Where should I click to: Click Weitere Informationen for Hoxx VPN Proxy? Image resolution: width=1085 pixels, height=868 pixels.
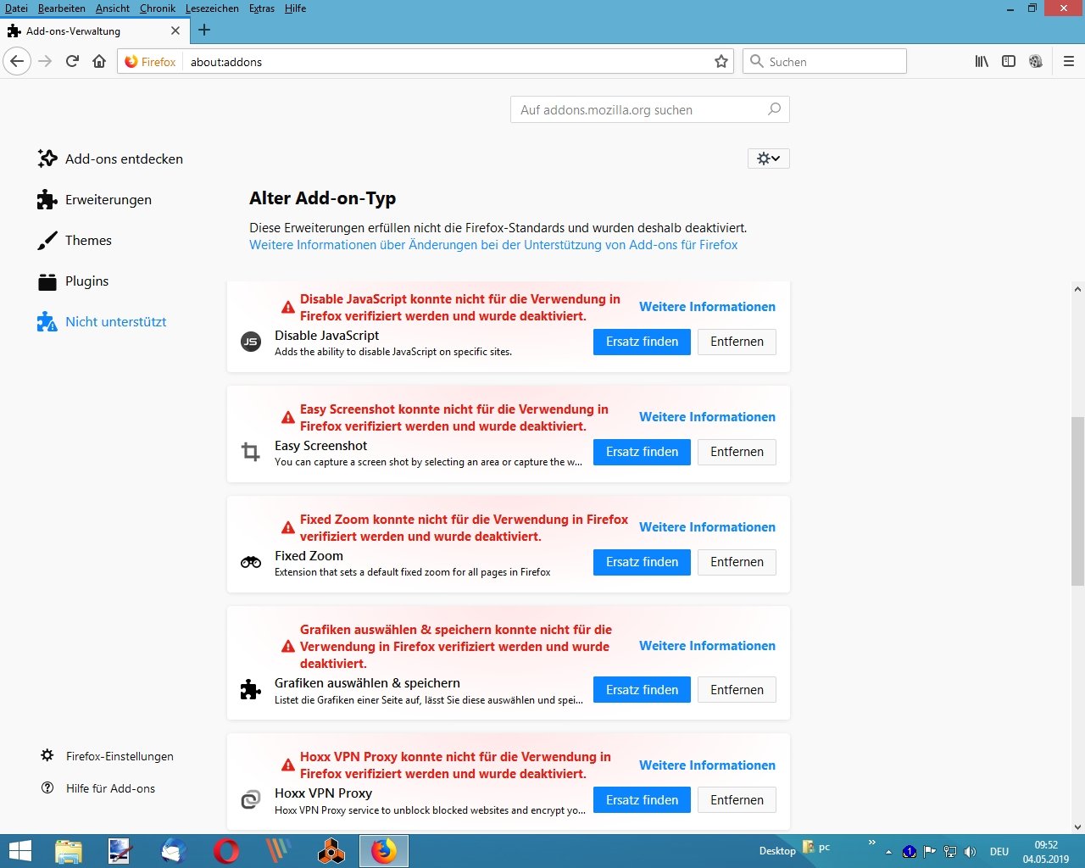click(707, 765)
